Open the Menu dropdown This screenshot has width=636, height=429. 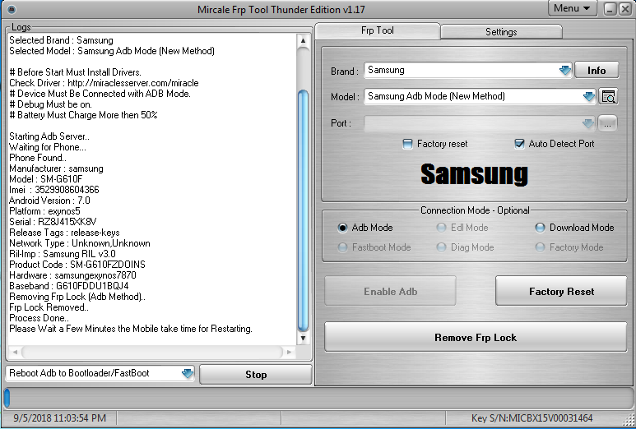573,8
